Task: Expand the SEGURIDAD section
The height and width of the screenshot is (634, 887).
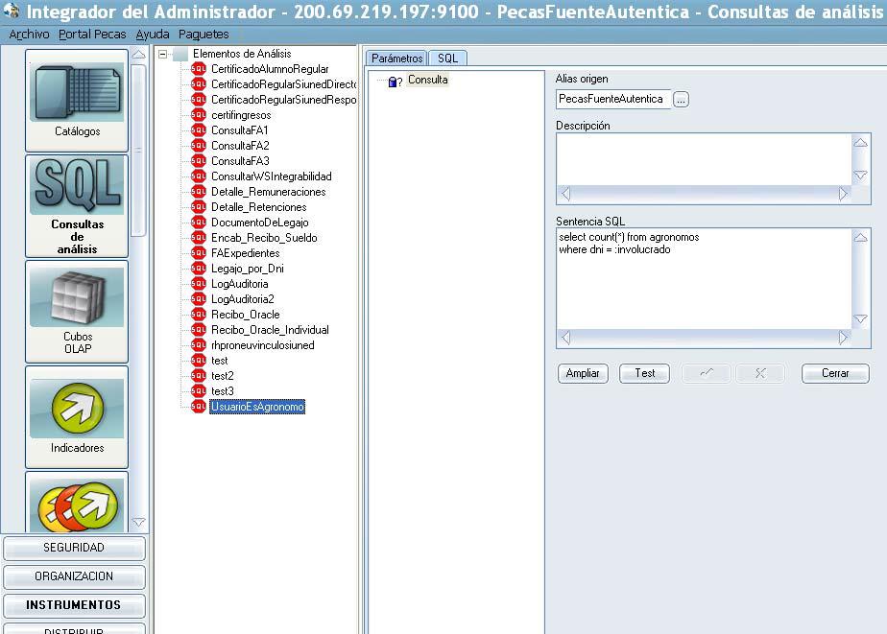Action: click(x=74, y=548)
